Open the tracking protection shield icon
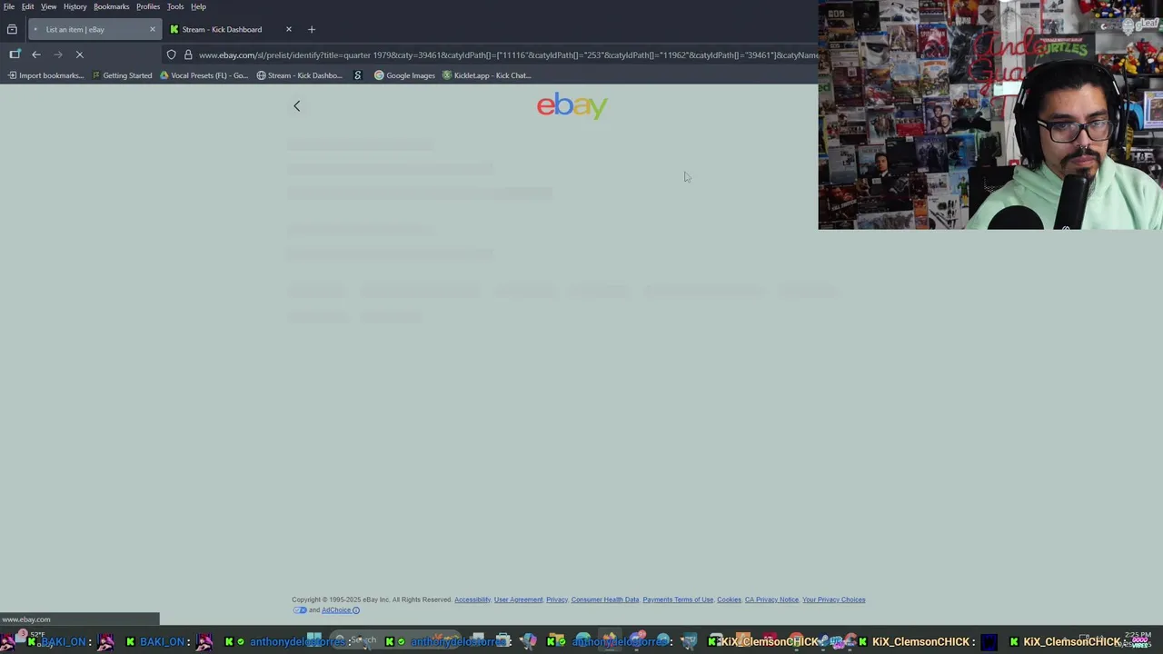 [x=171, y=54]
